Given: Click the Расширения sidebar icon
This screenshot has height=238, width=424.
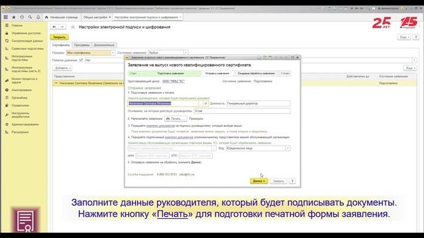Looking at the screenshot, I should tap(7, 132).
